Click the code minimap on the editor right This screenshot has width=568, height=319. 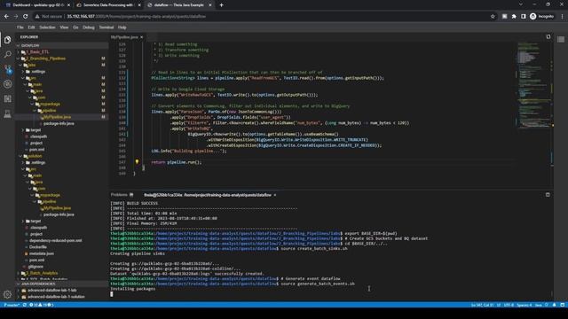pos(534,85)
